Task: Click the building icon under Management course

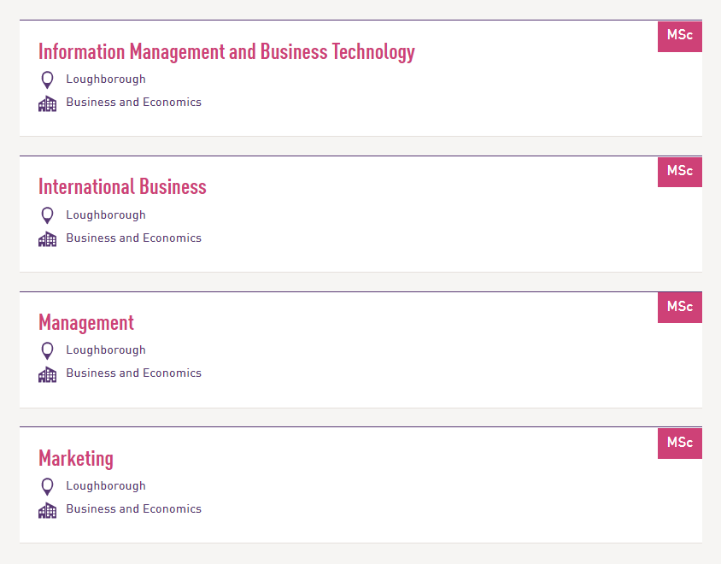Action: coord(47,374)
